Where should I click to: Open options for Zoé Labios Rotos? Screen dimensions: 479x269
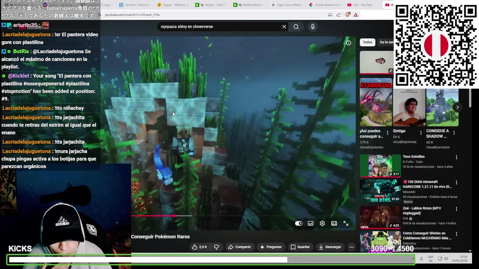click(456, 209)
